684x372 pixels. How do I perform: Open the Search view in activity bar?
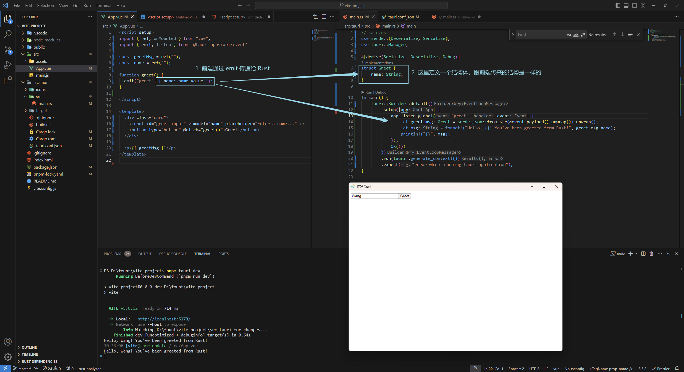(8, 34)
